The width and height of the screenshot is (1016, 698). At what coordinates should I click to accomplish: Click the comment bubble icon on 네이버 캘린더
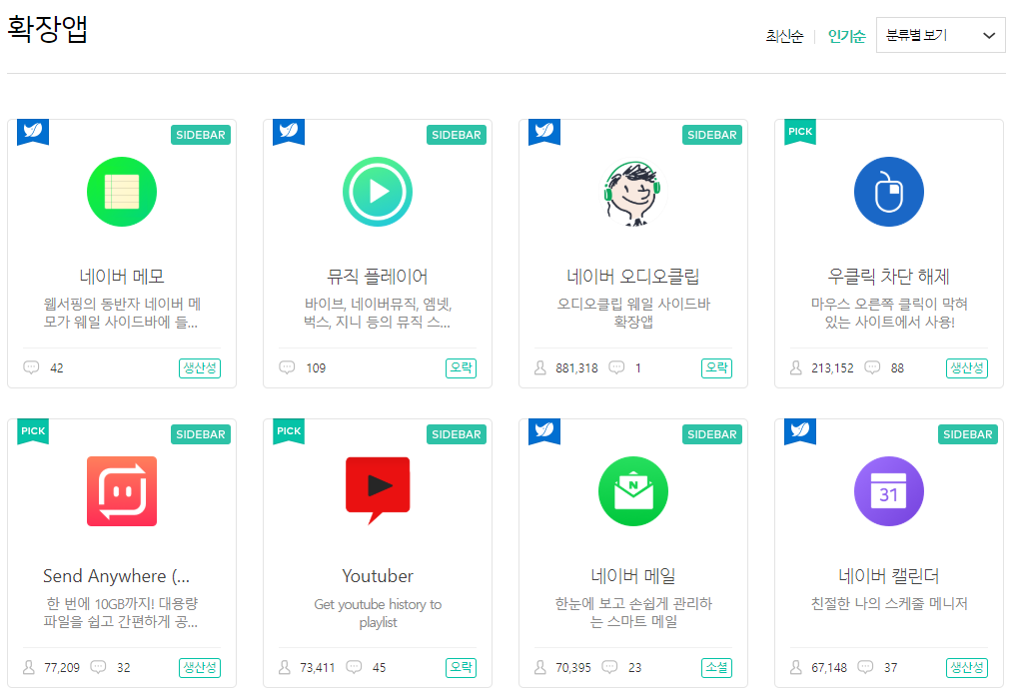point(865,667)
